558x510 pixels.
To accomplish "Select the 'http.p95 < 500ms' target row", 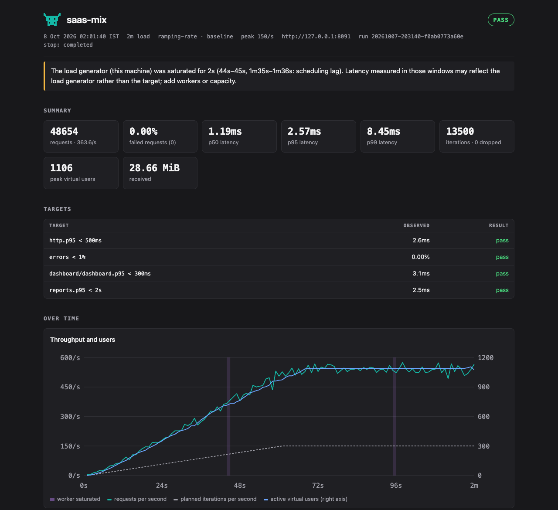I will click(x=279, y=241).
